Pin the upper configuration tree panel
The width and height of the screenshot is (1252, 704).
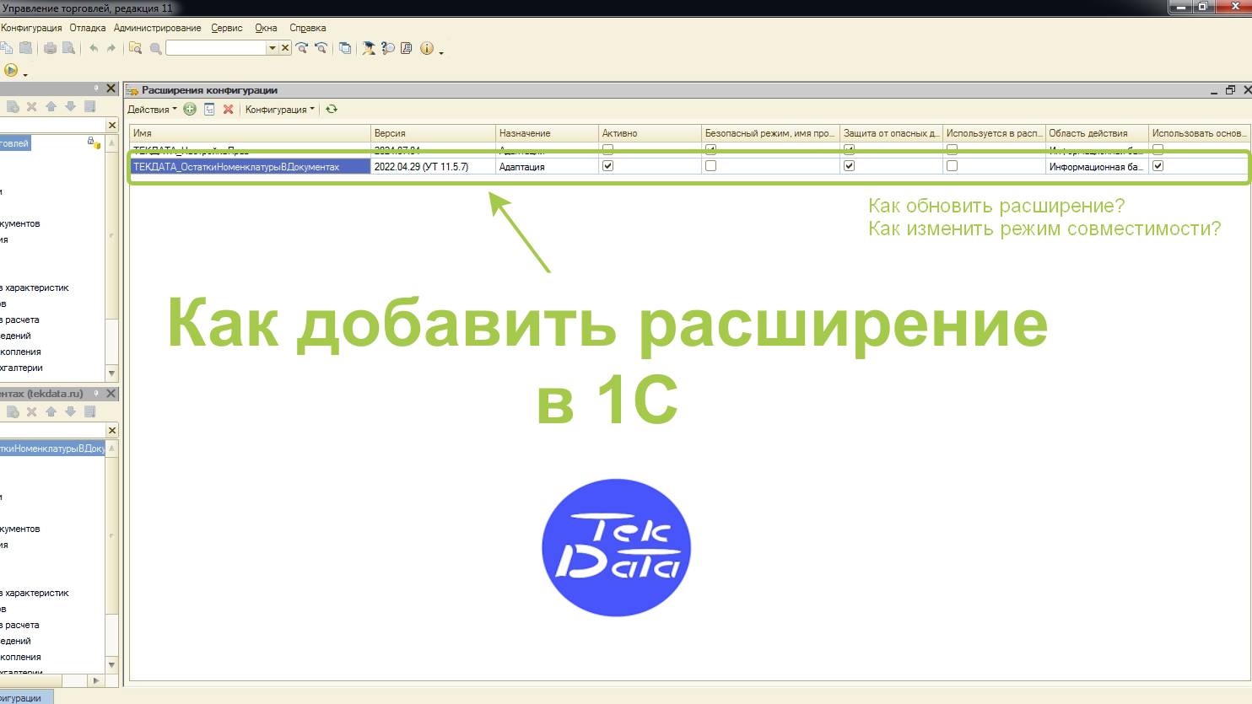pos(97,88)
